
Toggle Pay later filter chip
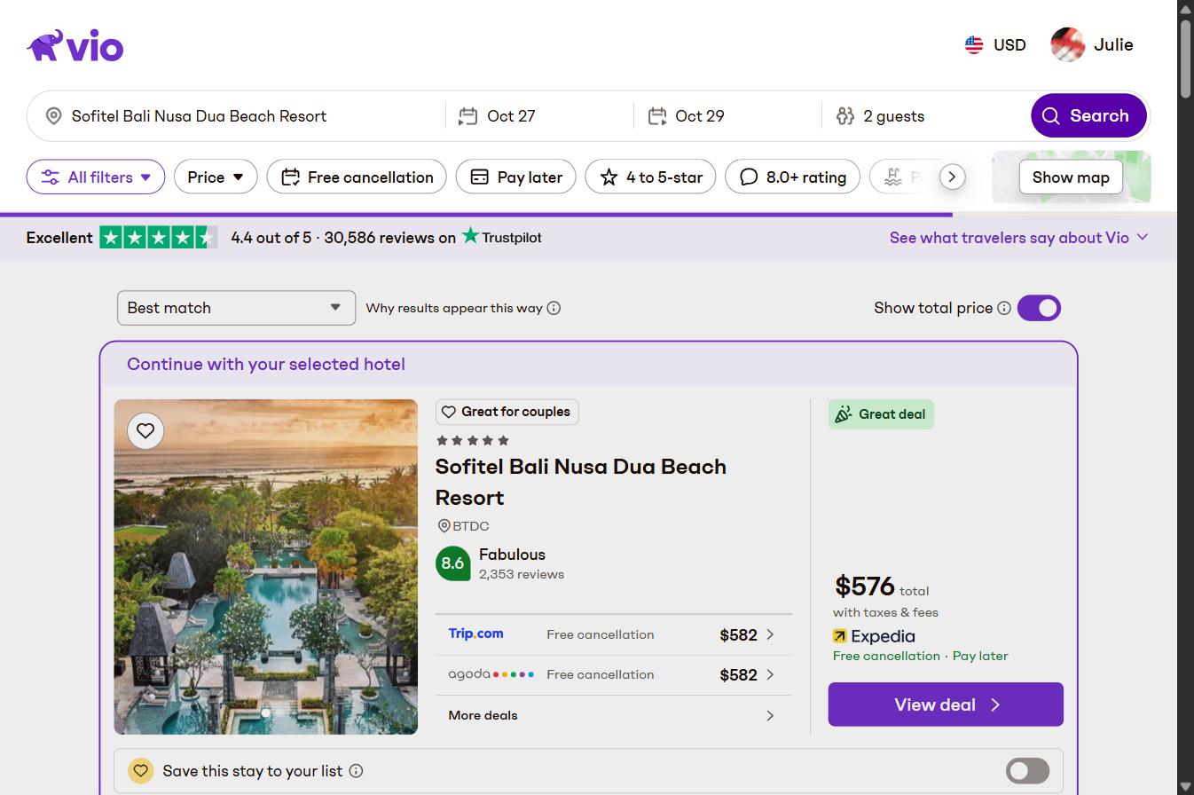click(516, 177)
